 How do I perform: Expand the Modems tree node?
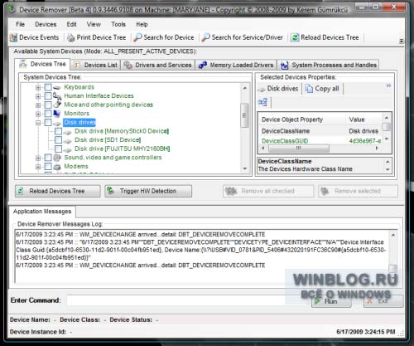38,167
